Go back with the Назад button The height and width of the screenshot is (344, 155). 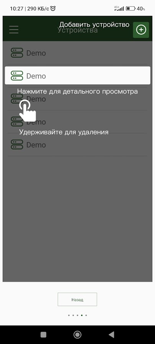coord(77,299)
